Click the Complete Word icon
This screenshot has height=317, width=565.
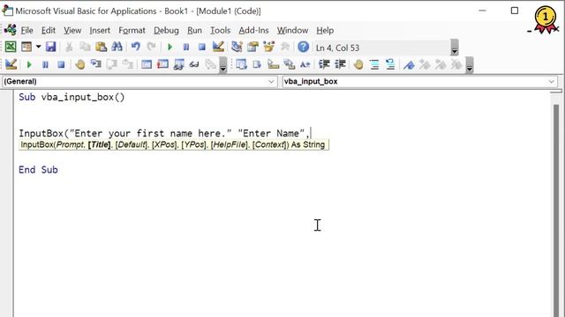pos(305,64)
